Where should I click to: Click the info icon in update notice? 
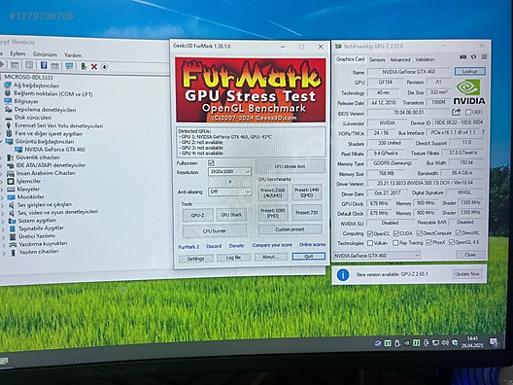point(343,274)
